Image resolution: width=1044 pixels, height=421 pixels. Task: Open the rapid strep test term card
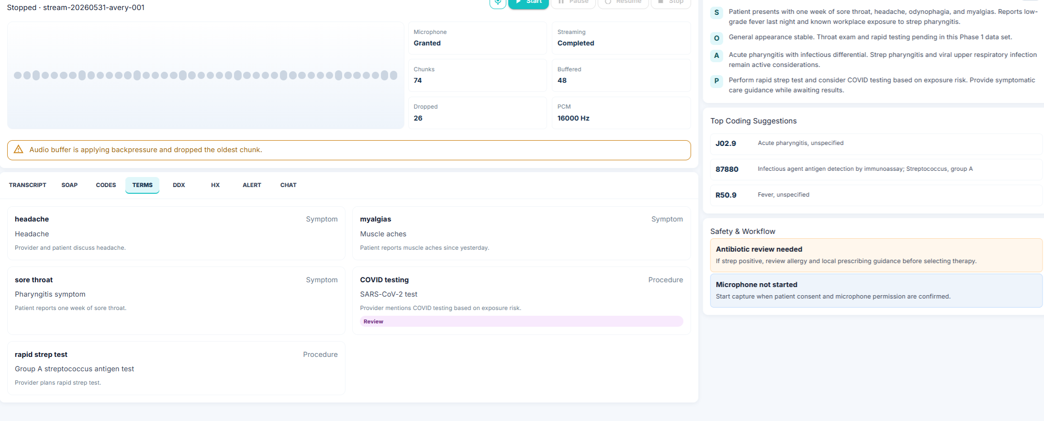click(x=176, y=368)
